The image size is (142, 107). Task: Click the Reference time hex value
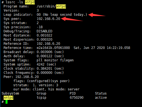(53, 48)
